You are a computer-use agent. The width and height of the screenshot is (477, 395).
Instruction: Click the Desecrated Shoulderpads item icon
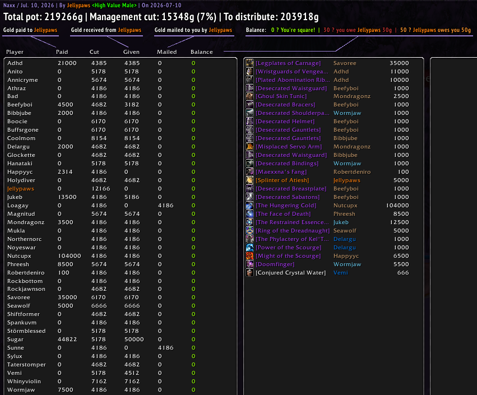click(250, 113)
